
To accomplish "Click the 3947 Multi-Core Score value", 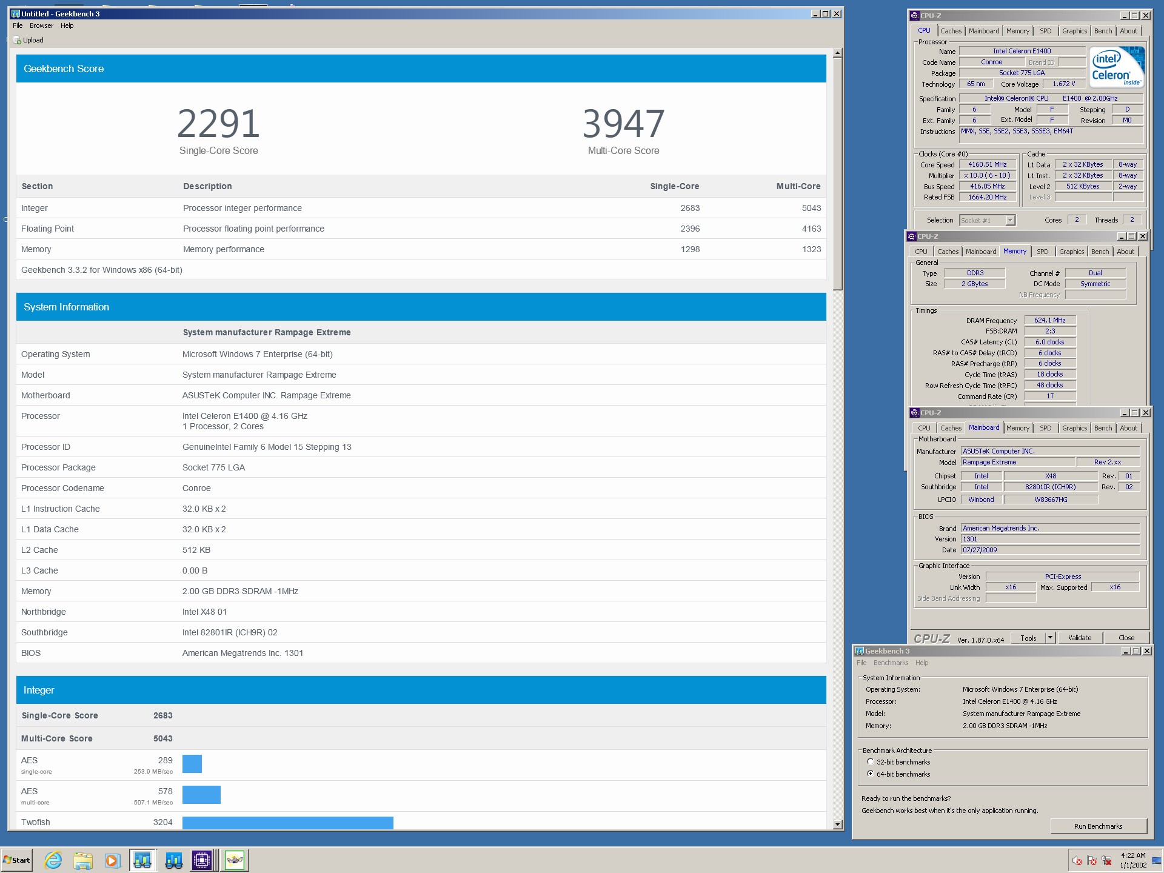I will [x=623, y=124].
